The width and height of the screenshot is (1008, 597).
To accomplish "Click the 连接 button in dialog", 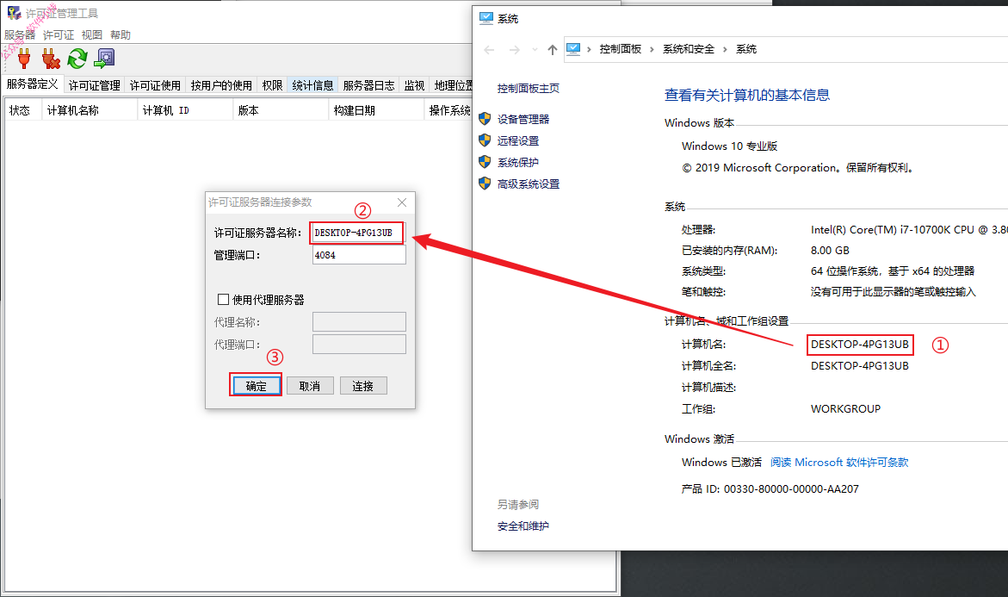I will point(363,385).
